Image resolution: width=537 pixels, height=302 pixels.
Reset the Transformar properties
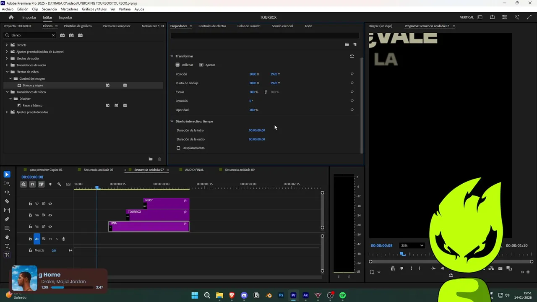(352, 56)
